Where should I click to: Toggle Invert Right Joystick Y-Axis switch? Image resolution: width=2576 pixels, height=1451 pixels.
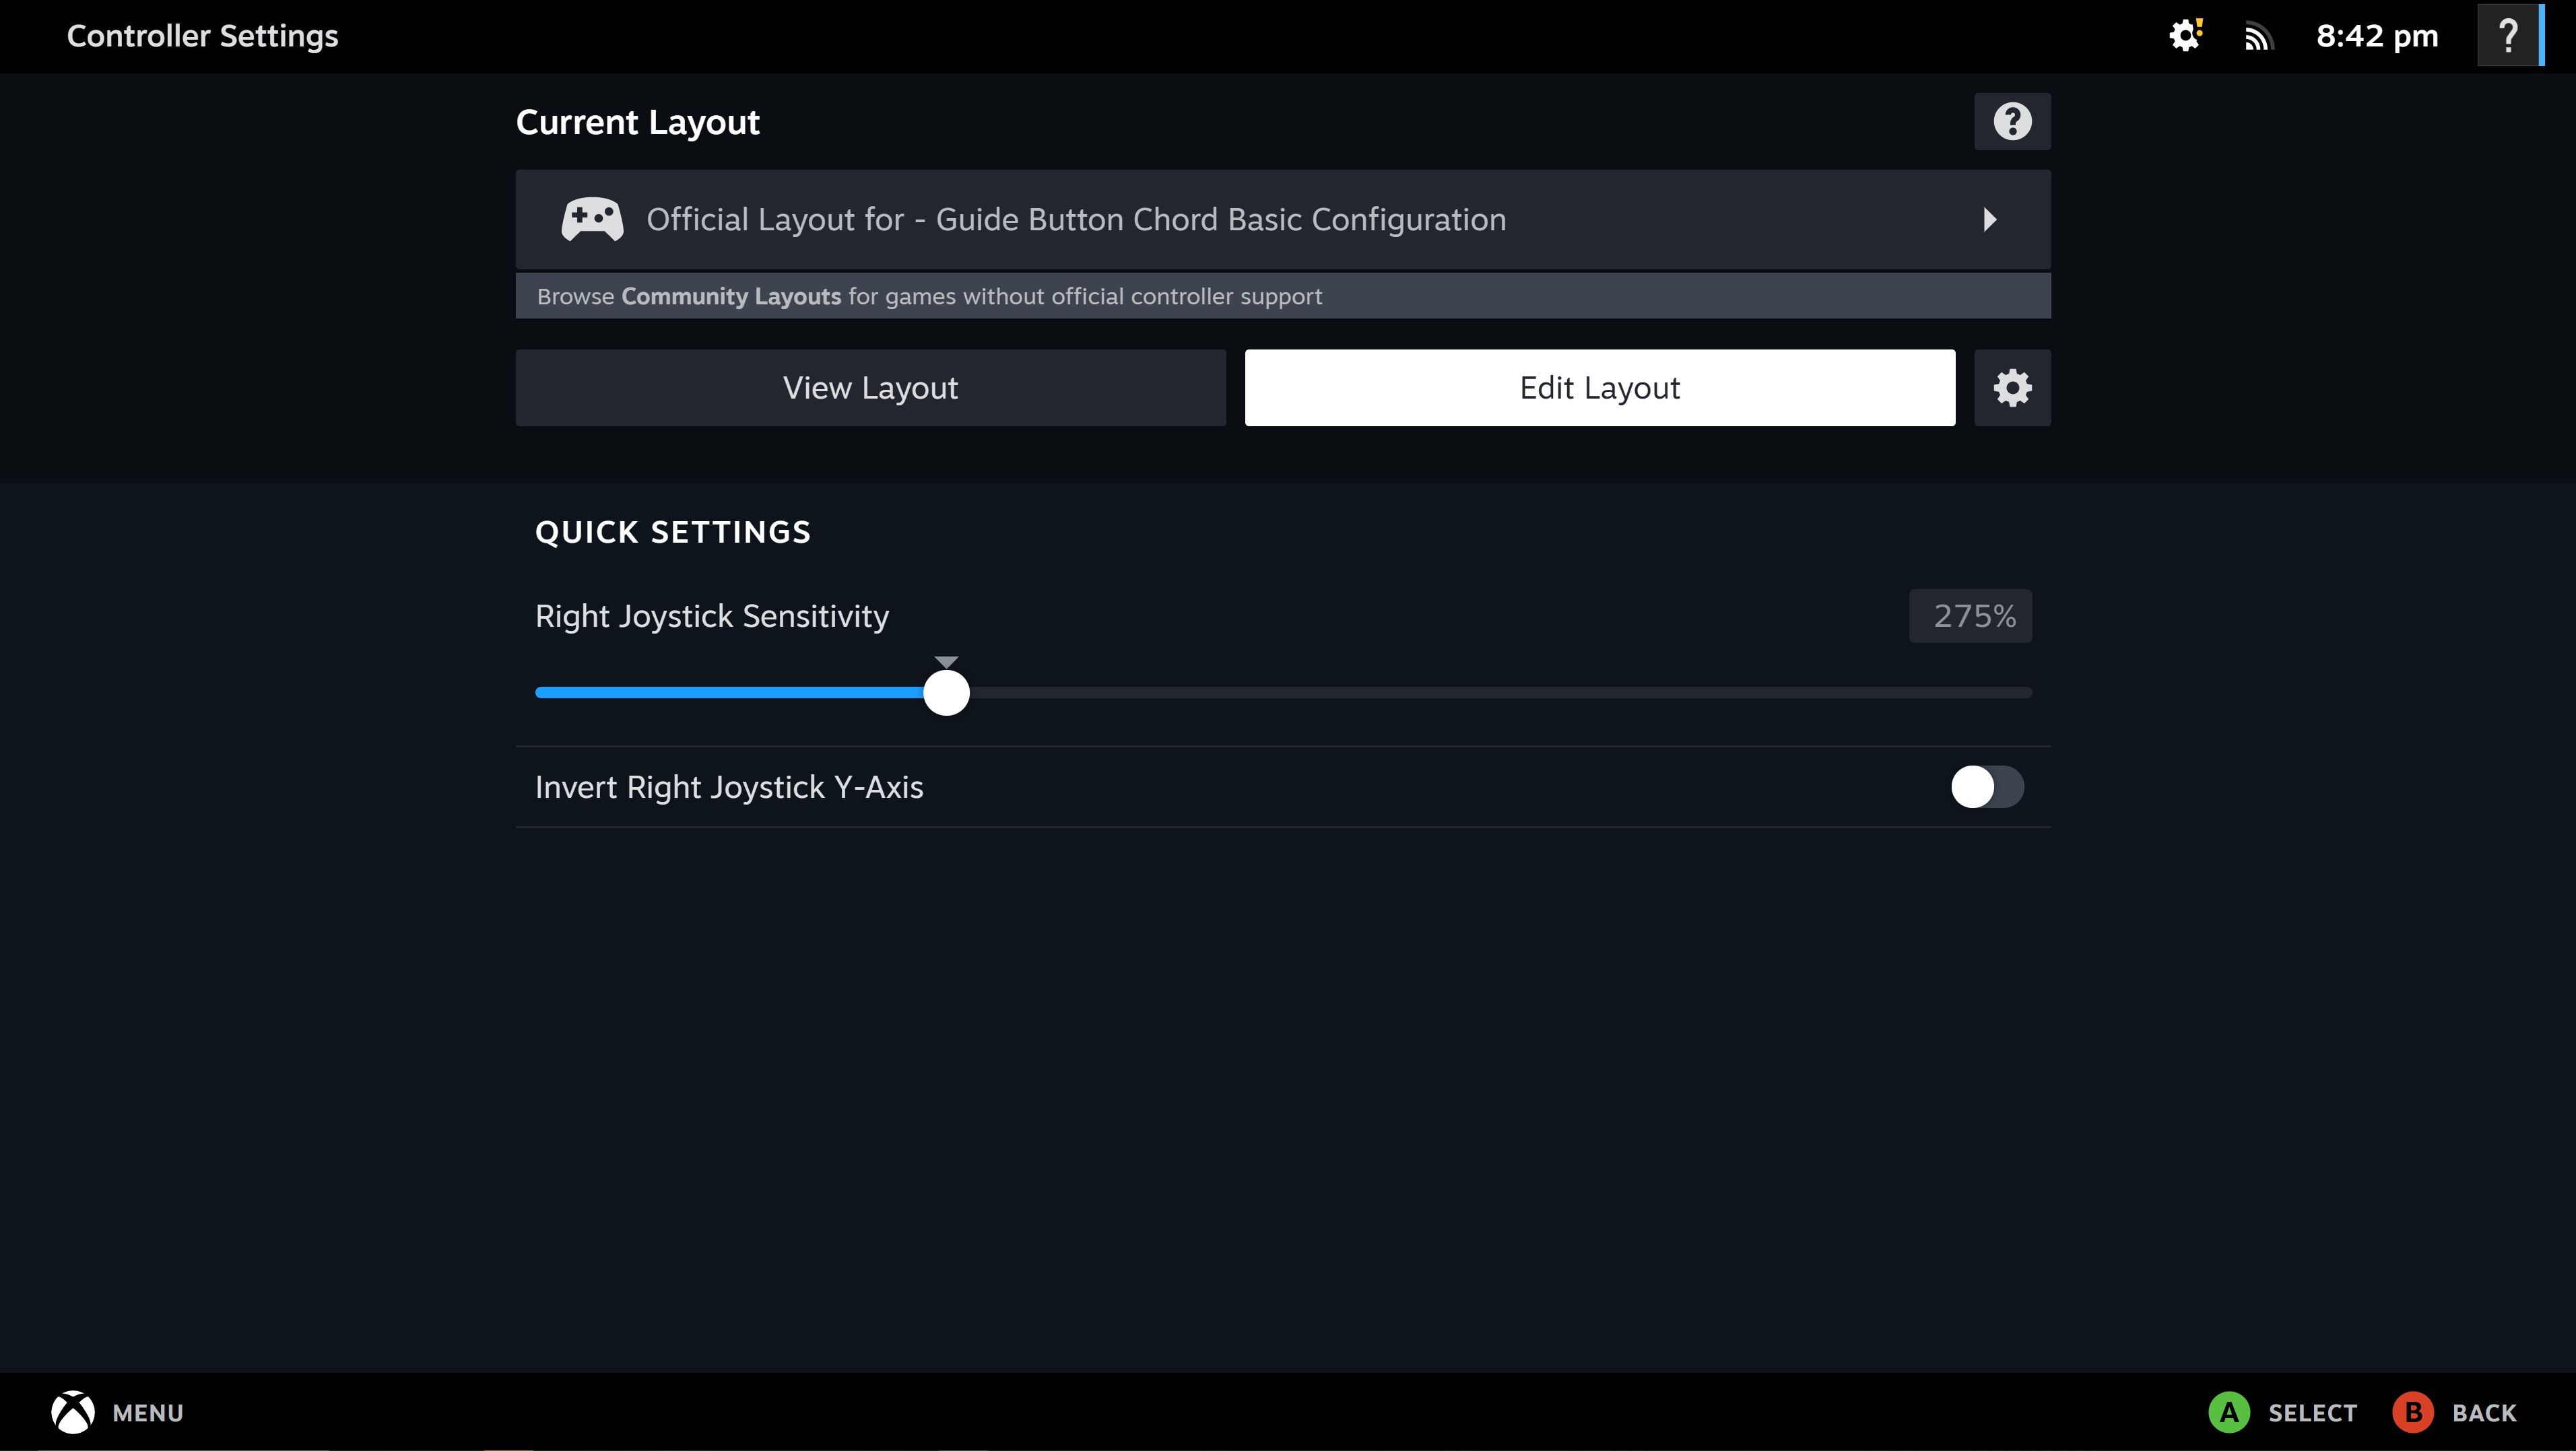point(1987,787)
